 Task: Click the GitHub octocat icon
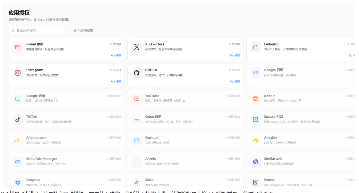click(x=137, y=73)
